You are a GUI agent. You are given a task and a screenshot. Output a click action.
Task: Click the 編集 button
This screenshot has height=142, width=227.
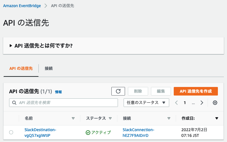pos(161,91)
